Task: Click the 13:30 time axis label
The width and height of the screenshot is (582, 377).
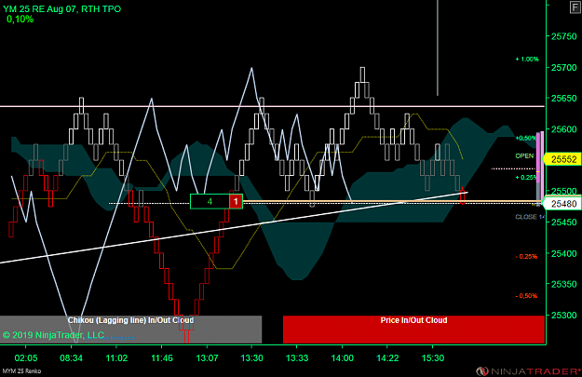Action: pyautogui.click(x=252, y=358)
